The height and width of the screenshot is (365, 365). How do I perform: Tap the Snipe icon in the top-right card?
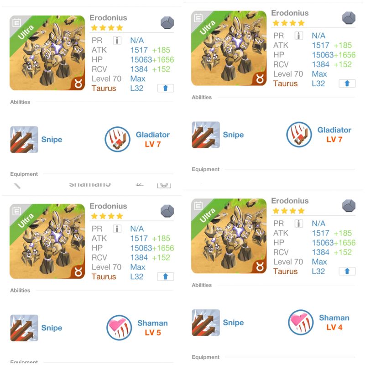pos(206,135)
